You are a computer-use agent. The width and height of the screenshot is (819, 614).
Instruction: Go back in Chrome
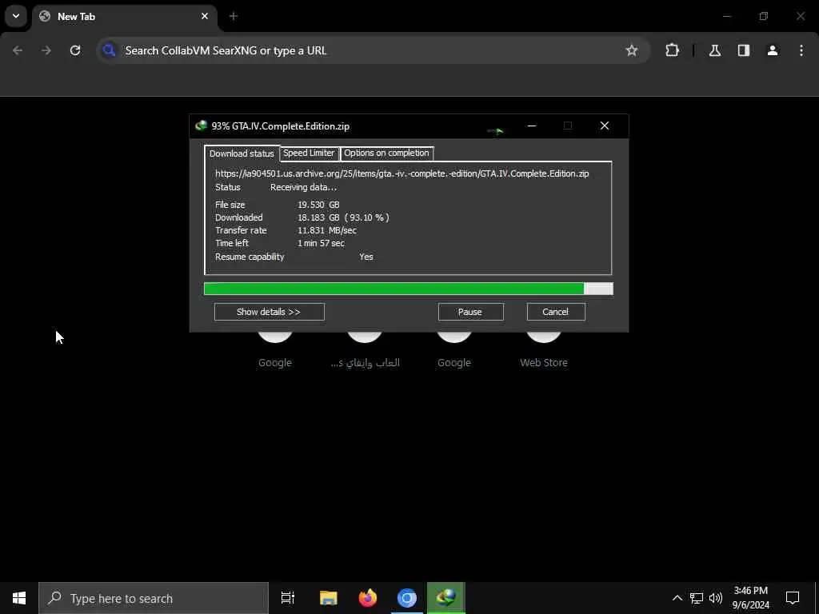click(x=18, y=50)
